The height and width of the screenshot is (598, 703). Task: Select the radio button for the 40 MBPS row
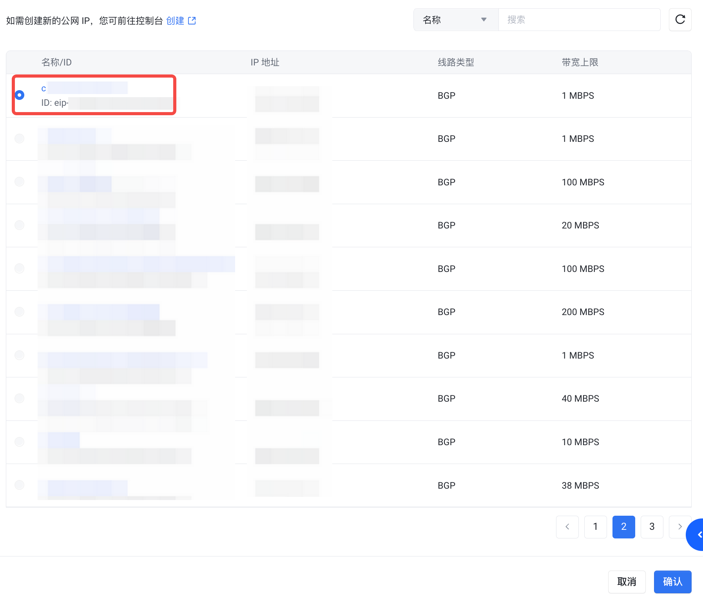coord(20,398)
